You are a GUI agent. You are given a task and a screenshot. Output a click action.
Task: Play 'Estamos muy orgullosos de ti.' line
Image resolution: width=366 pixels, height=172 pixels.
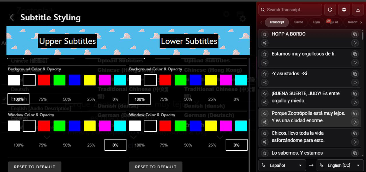355,63
